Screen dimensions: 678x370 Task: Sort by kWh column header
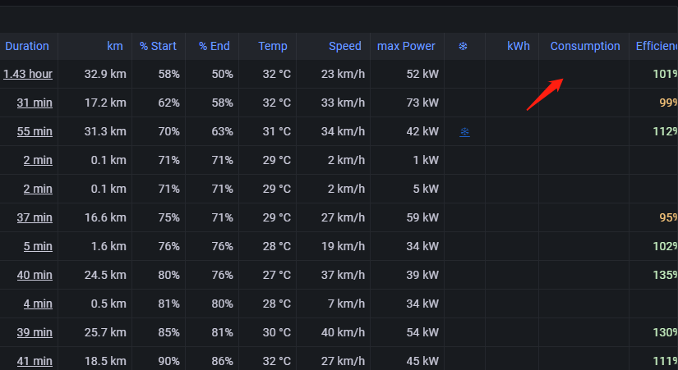(x=519, y=46)
